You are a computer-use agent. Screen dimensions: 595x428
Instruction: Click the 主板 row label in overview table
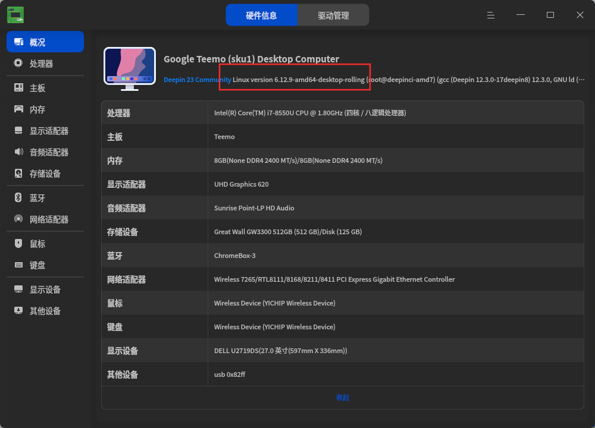tap(115, 137)
